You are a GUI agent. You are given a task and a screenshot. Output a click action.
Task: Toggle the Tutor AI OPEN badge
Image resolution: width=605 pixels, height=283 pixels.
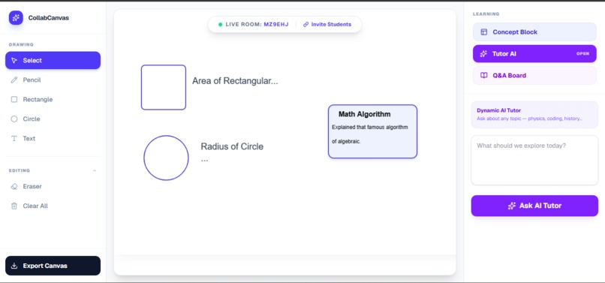coord(582,53)
